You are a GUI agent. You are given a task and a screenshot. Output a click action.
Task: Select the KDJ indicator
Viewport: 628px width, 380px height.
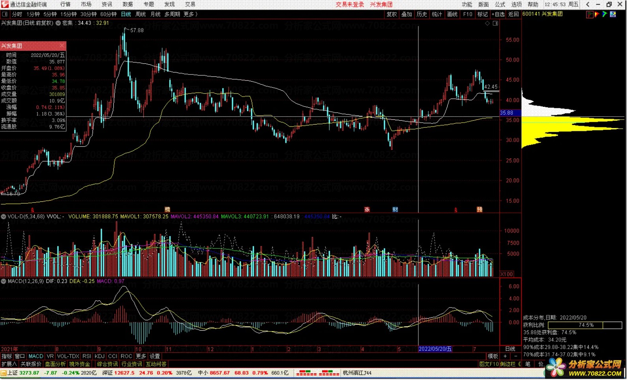coord(100,356)
